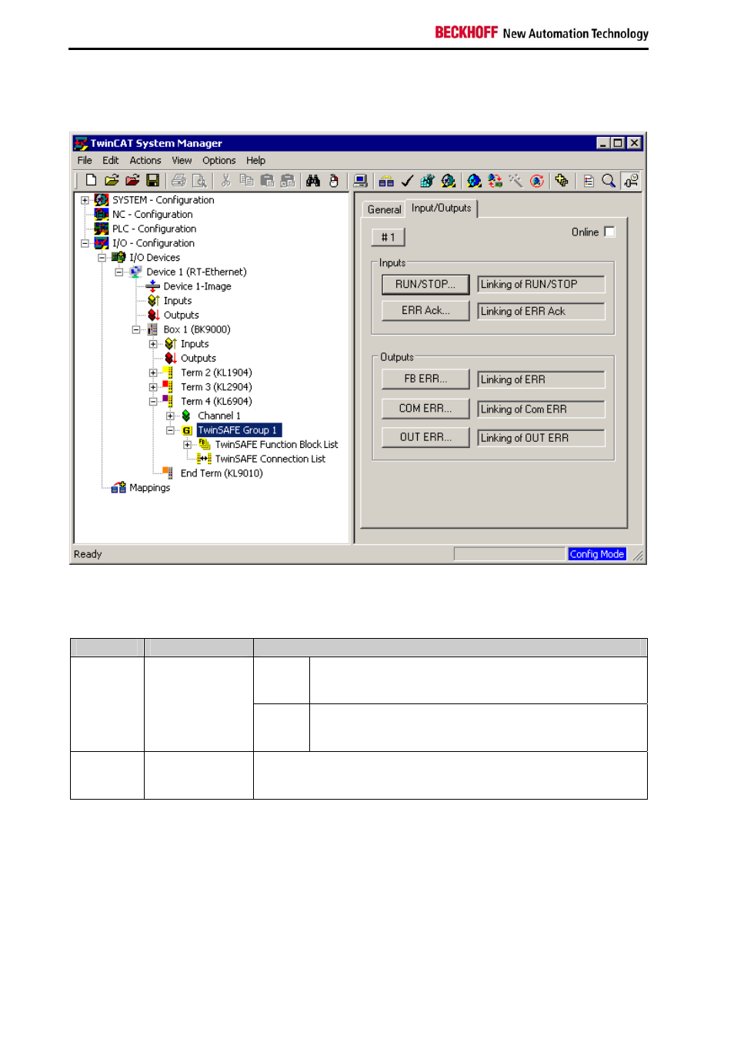This screenshot has width=734, height=1039.
Task: Click the magnifier Zoom toolbar icon
Action: point(609,181)
